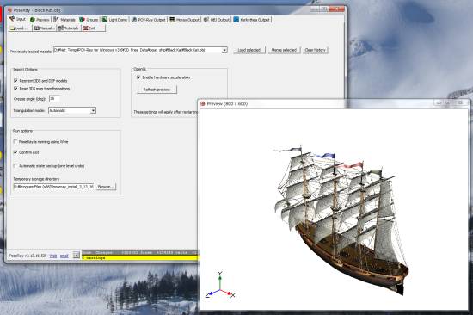Click the Groups tab icon

[x=82, y=20]
